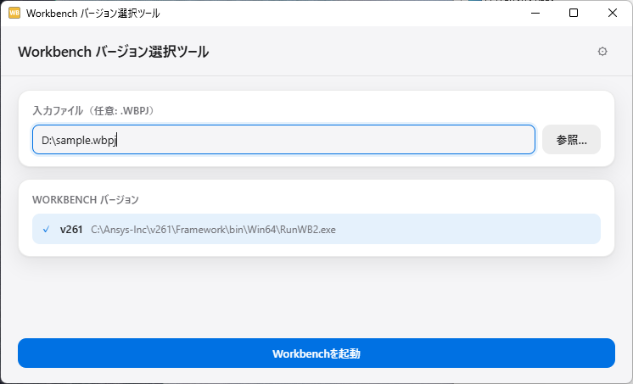Screen dimensions: 633x384
Task: Click the 入力ファイル（任意: .WBPJ）label
Action: click(x=93, y=110)
